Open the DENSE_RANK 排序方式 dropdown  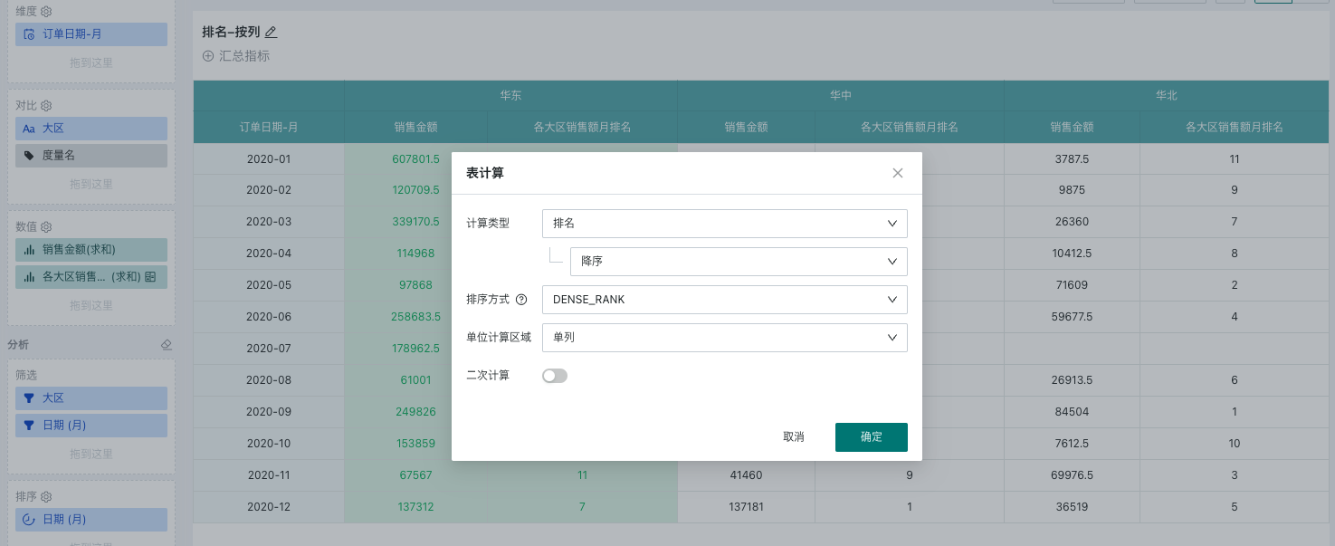[724, 300]
